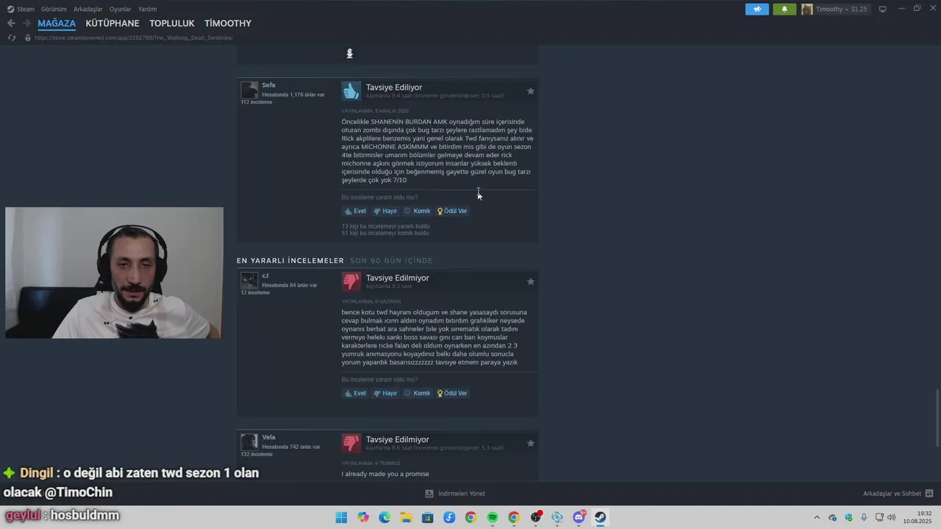Open reviewer cJ's profile name
Screen dimensions: 941x529
pyautogui.click(x=265, y=276)
